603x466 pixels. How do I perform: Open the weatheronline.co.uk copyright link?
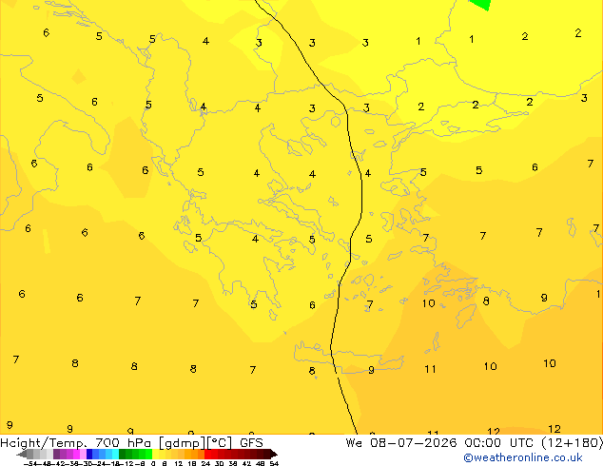pyautogui.click(x=523, y=457)
